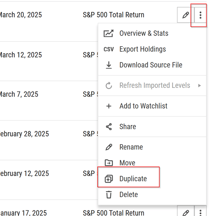Viewport: 209px width, 216px height.
Task: Expand the Refresh Imported Levels submenu arrow
Action: click(199, 85)
